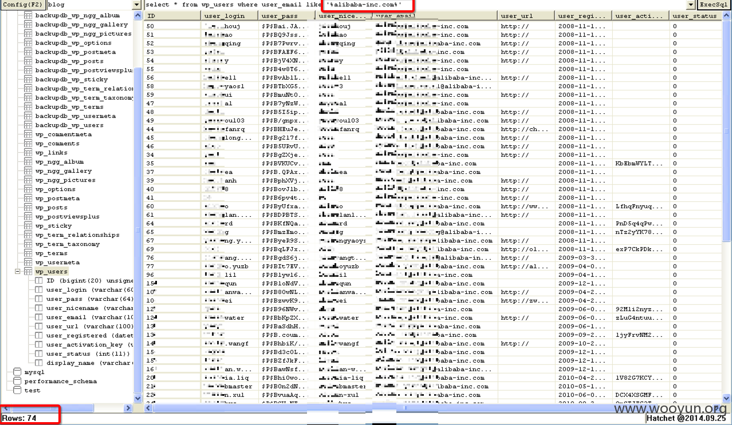Click the column icon beside display_name
Screen dimensions: 732x425
39,363
